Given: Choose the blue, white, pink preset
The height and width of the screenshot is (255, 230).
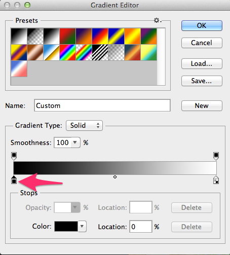Looking at the screenshot, I should tap(19, 68).
